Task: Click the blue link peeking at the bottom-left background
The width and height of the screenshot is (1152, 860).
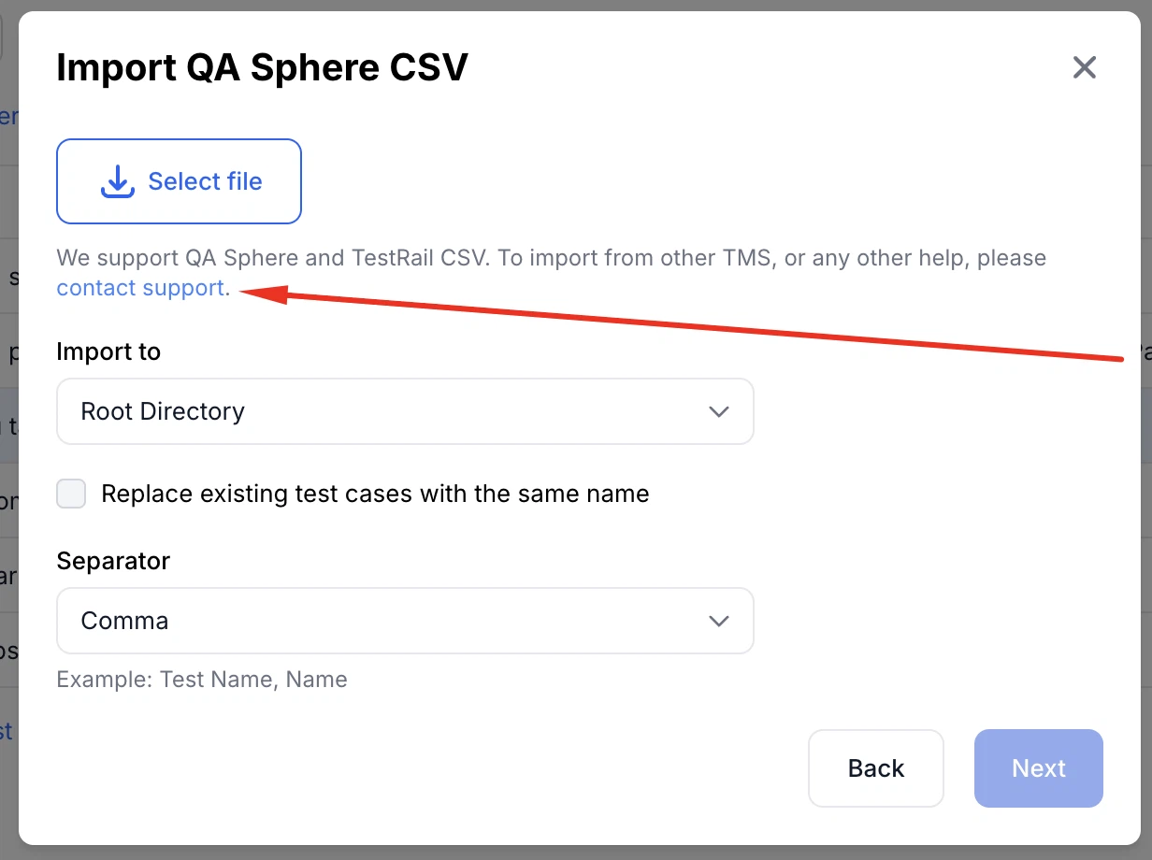Action: (x=7, y=732)
